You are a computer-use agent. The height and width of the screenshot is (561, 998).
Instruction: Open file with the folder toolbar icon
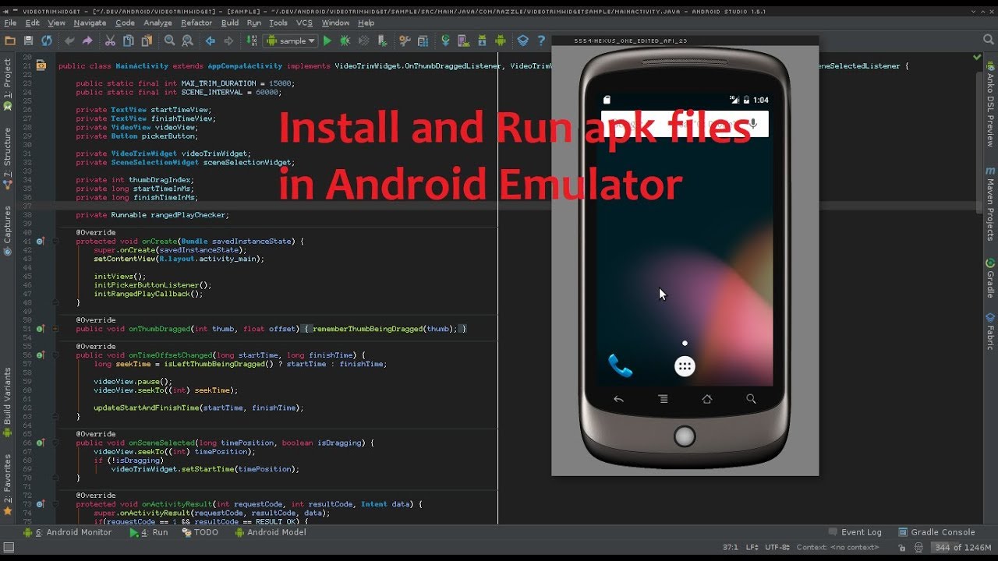[x=10, y=41]
